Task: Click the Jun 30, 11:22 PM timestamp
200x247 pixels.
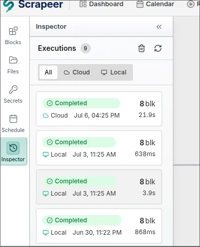Action: pos(97,233)
